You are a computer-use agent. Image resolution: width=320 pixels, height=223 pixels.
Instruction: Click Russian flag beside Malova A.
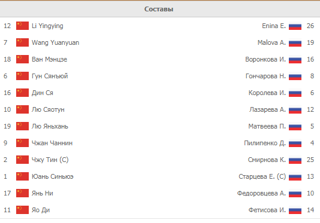tap(295, 42)
